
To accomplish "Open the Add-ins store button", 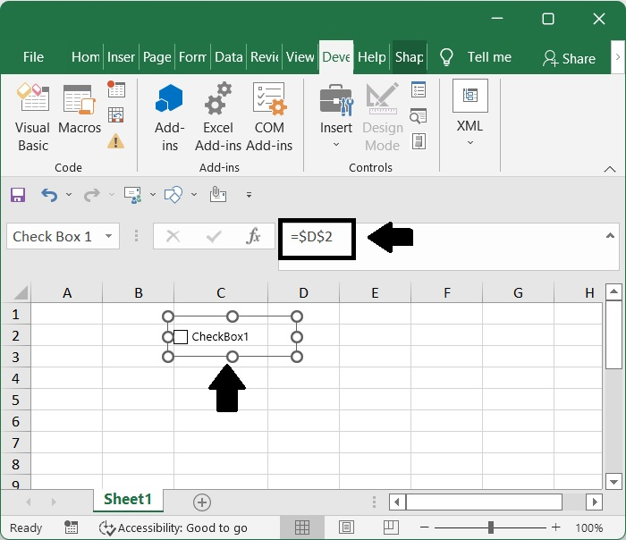I will [x=169, y=118].
